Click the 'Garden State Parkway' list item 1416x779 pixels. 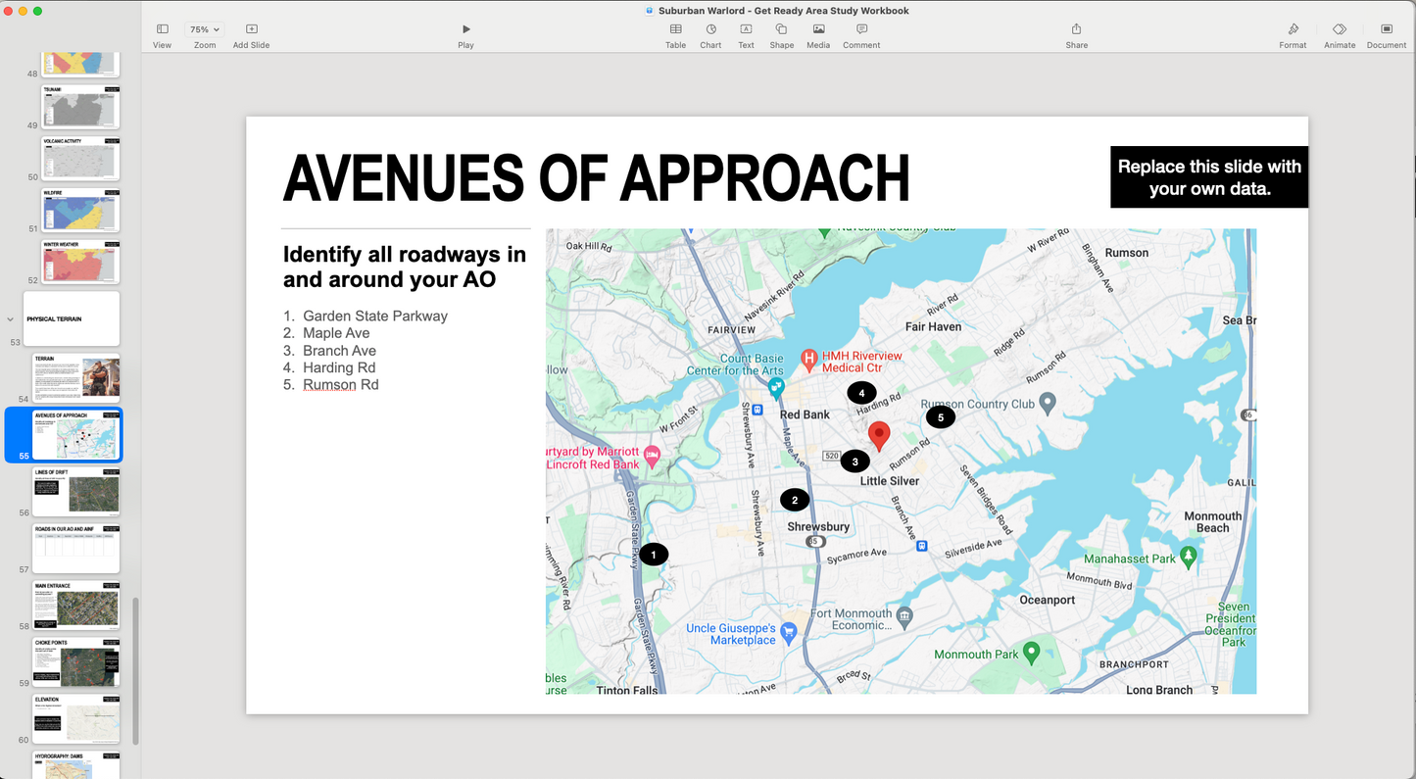[x=375, y=316]
